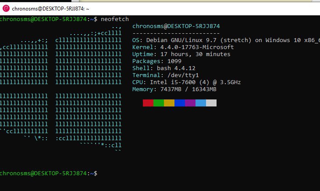Click the Terminal line /dev/tty1
This screenshot has height=191, width=320.
point(166,75)
